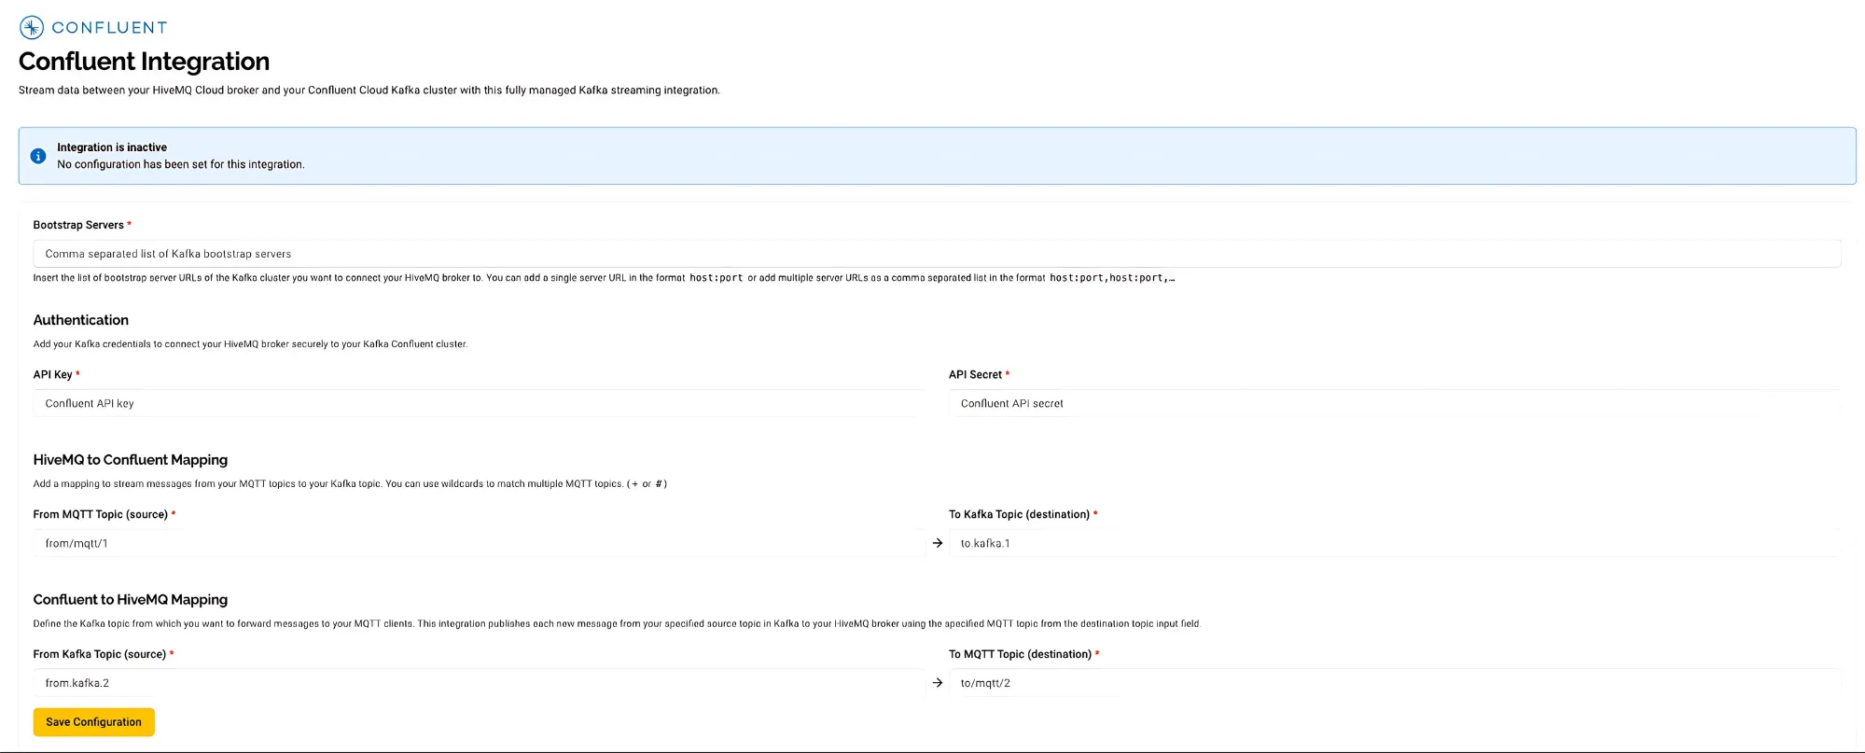Image resolution: width=1865 pixels, height=753 pixels.
Task: Click the 'HiveMQ to Confluent Mapping' heading
Action: [x=131, y=460]
